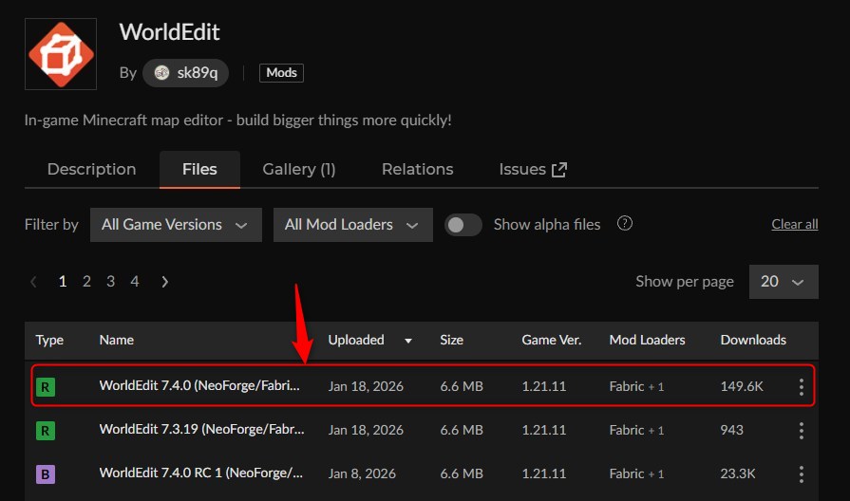Image resolution: width=850 pixels, height=501 pixels.
Task: Open more options for WorldEdit 7.4.0
Action: click(x=801, y=386)
